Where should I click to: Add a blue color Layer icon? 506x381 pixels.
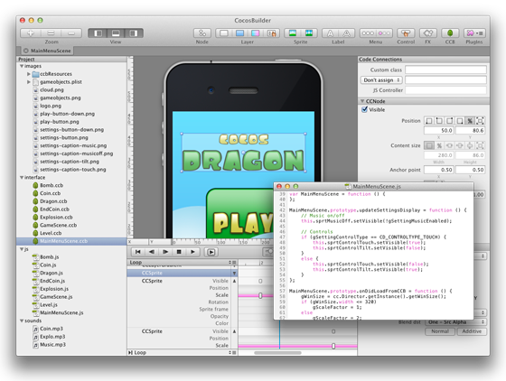pyautogui.click(x=239, y=33)
